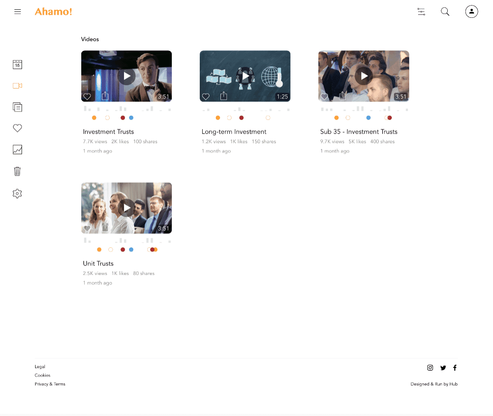Open the analytics chart sidebar icon
493x416 pixels.
(17, 149)
